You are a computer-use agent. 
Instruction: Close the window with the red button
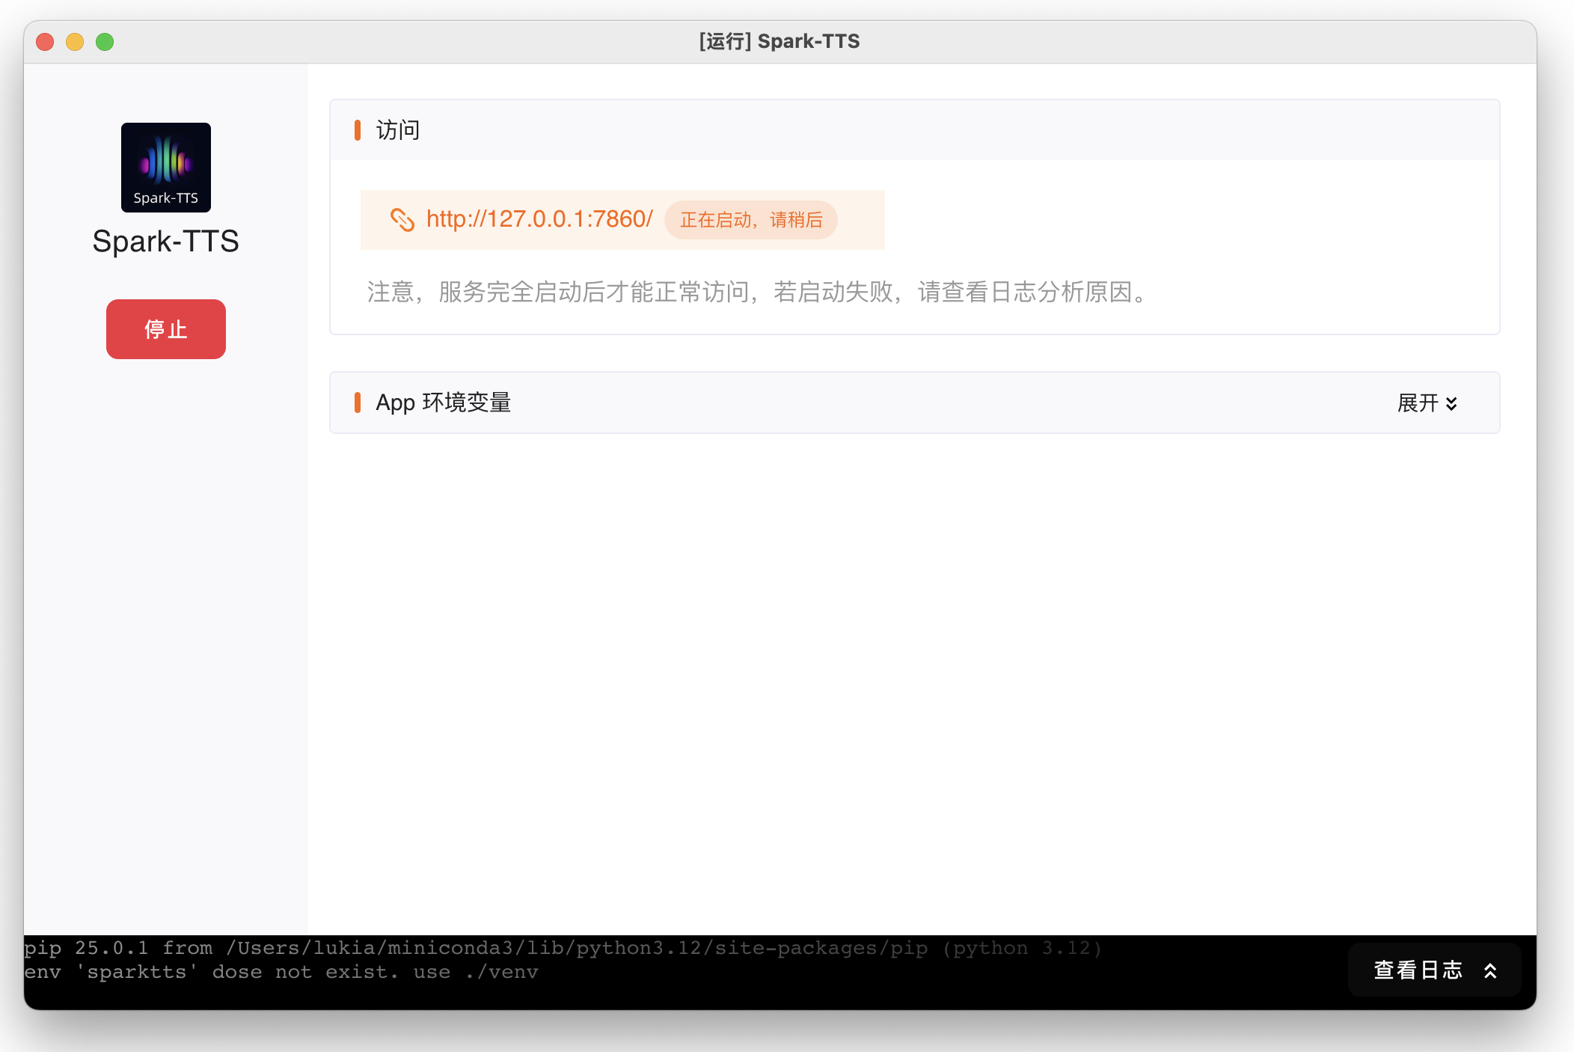45,42
